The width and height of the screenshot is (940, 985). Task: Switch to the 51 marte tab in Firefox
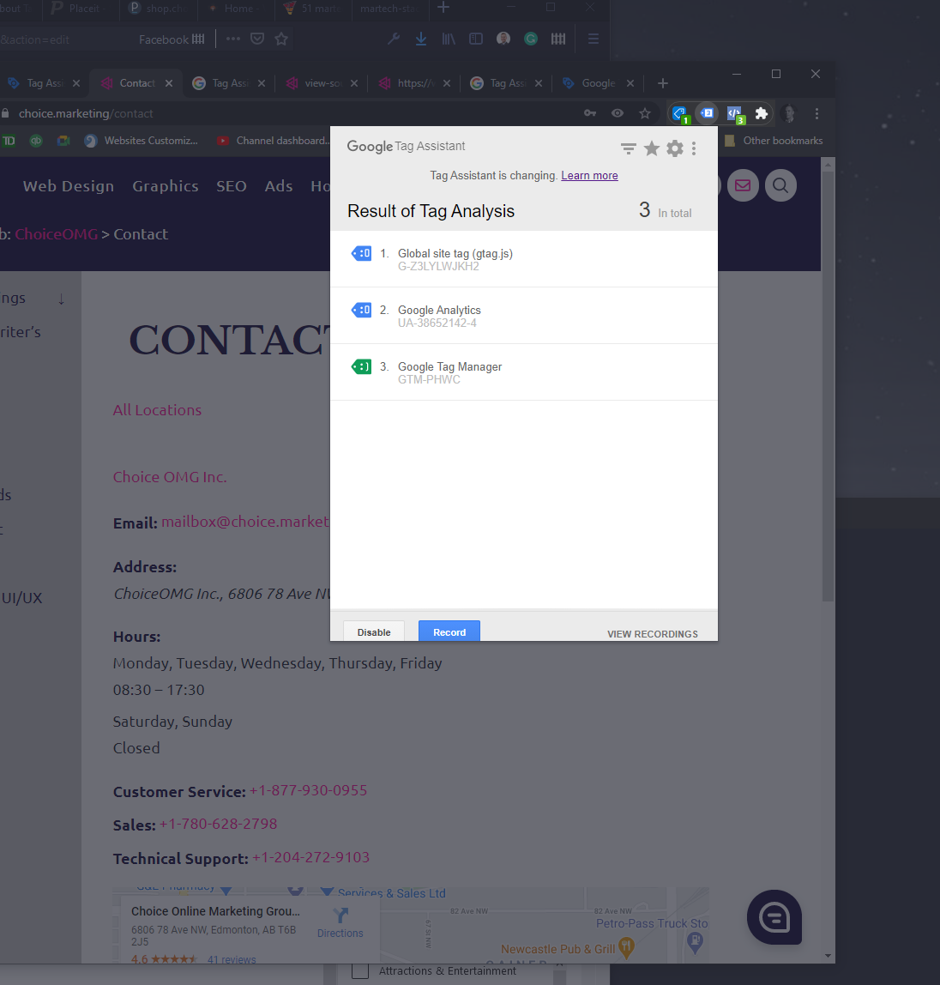313,9
